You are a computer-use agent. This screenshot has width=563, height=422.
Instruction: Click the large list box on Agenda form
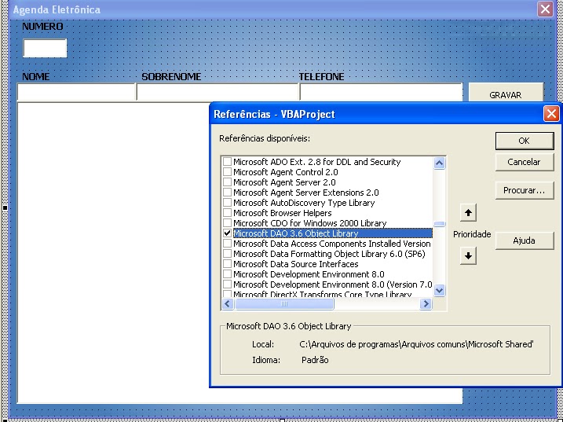(113, 252)
